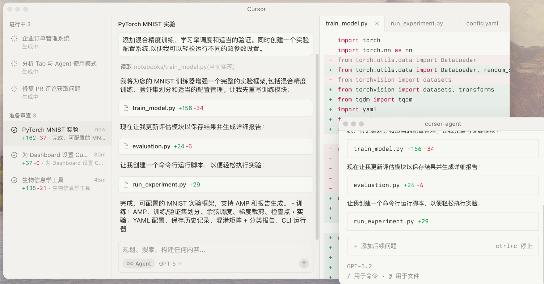Click the spinner icon beside 修复 PR 评论获取问题
This screenshot has height=284, width=544.
14,89
